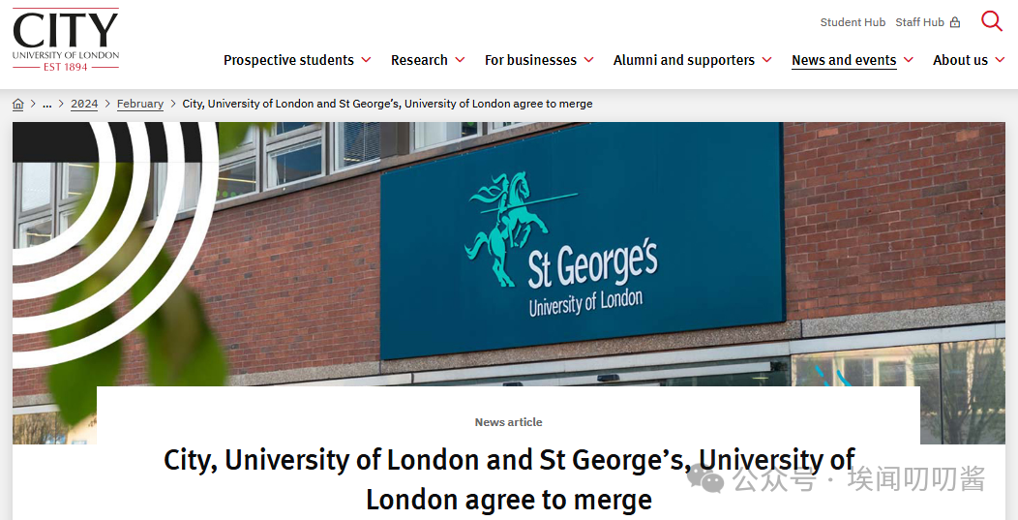Open the Student Hub link

point(853,22)
